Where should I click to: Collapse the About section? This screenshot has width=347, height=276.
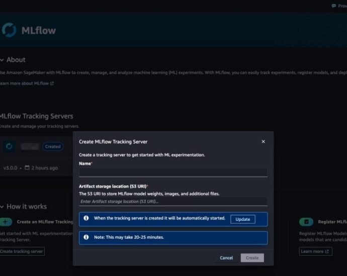(x=2, y=60)
